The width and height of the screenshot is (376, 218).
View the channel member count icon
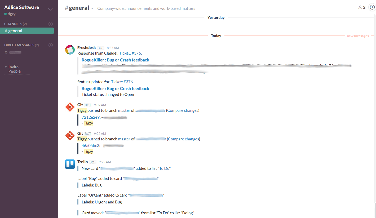tap(362, 7)
